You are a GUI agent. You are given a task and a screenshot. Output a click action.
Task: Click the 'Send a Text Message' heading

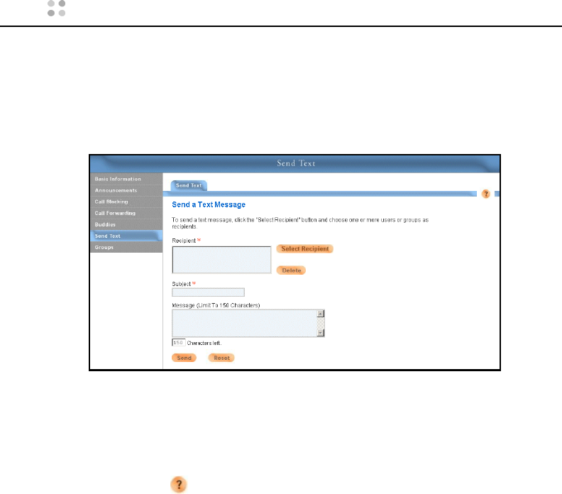209,204
